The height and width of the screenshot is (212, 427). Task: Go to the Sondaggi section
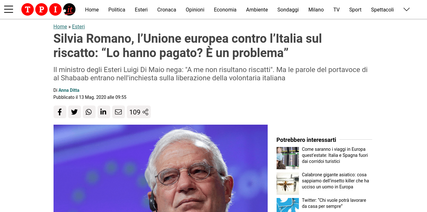pos(288,10)
